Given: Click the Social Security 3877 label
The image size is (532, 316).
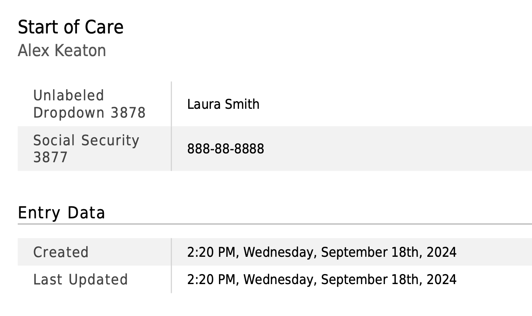Looking at the screenshot, I should (x=86, y=148).
